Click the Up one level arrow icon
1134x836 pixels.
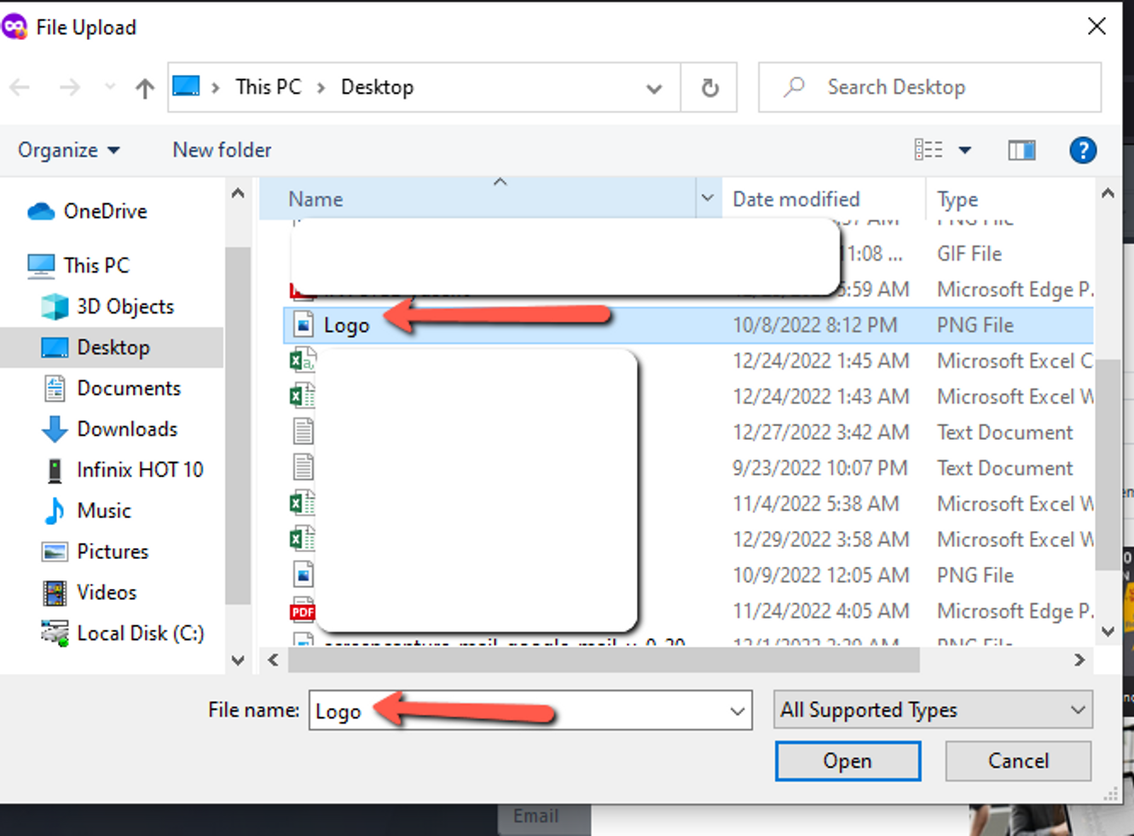click(145, 88)
